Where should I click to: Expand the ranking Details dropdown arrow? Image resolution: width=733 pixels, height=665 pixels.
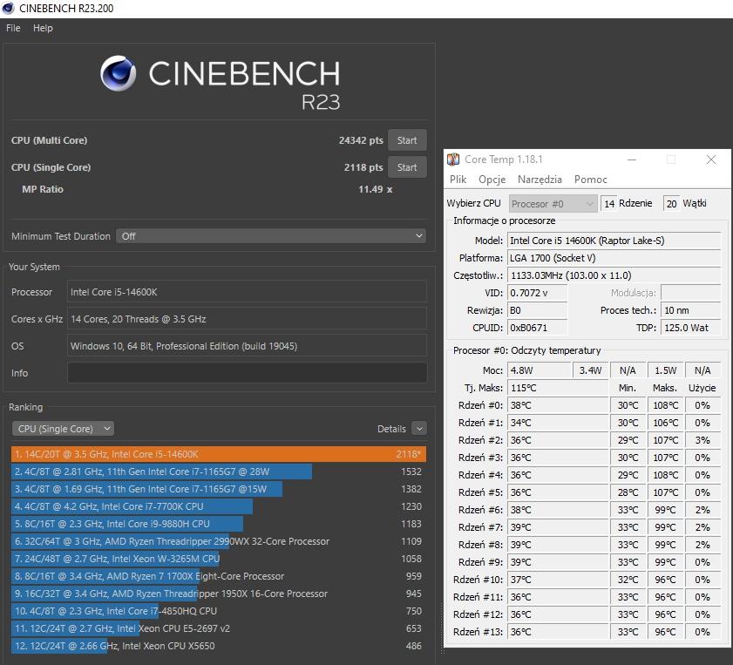[419, 429]
